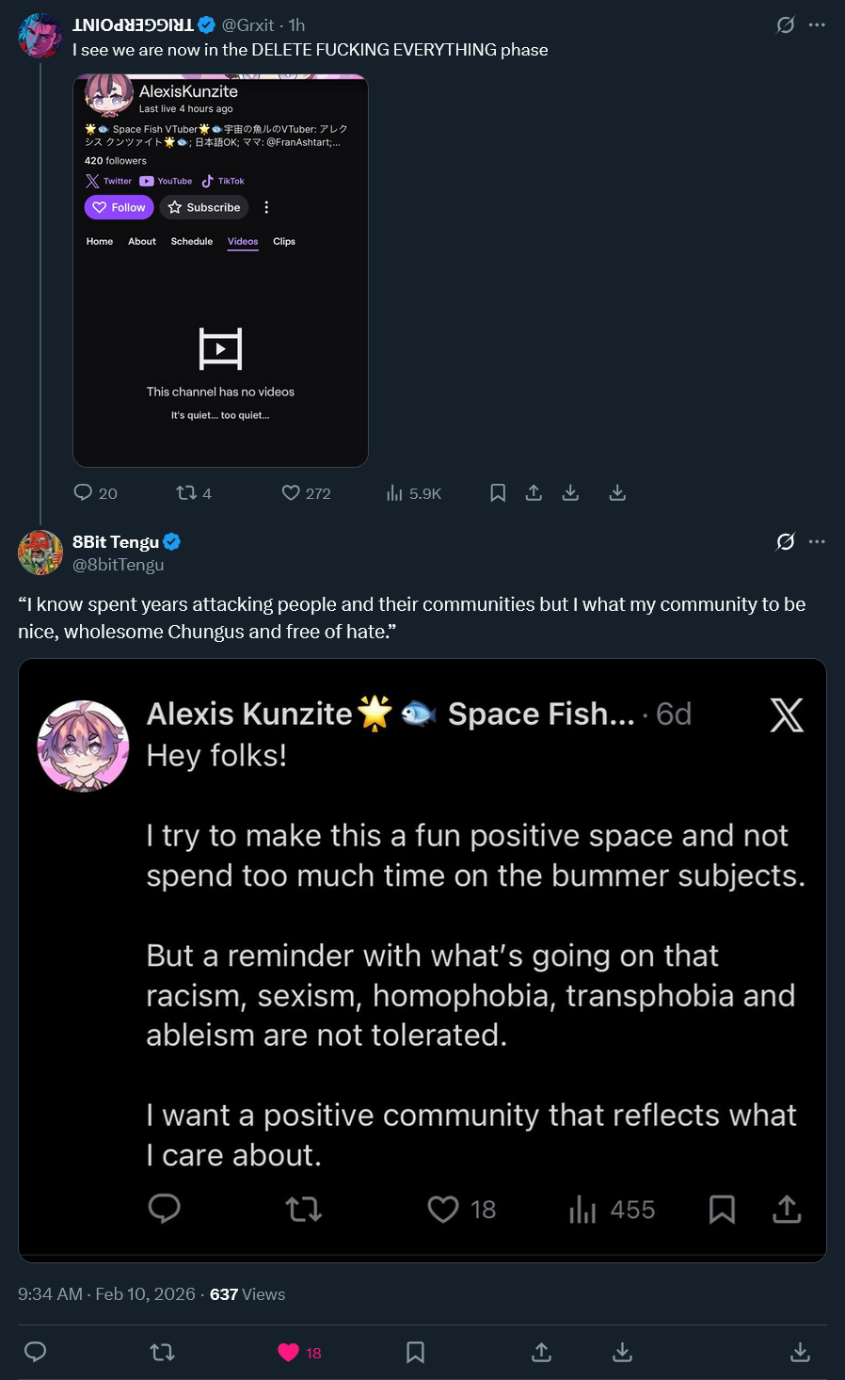Click the @Grxit username link
This screenshot has height=1380, width=845.
[247, 25]
